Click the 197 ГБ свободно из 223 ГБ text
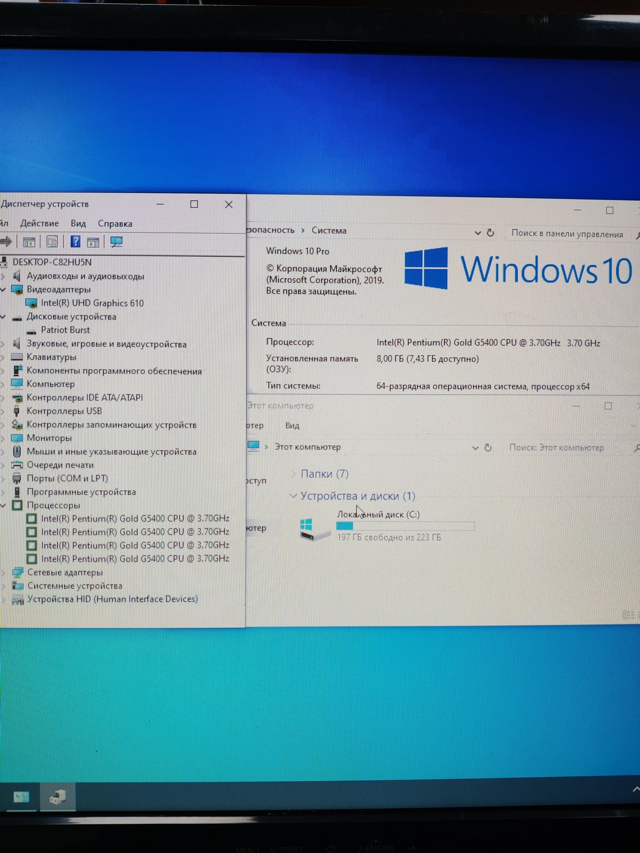640x853 pixels. [x=389, y=537]
